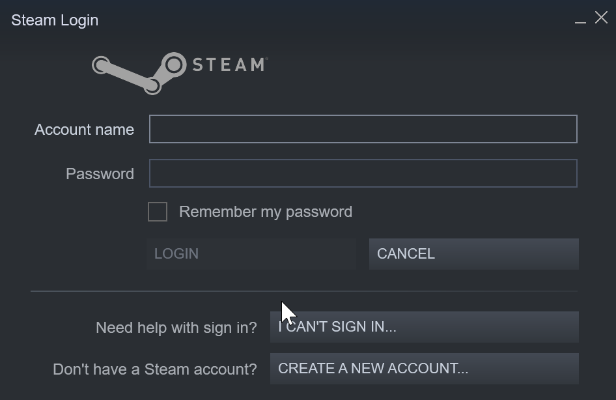Viewport: 616px width, 400px height.
Task: Click the Need help with sign in text
Action: tap(176, 328)
